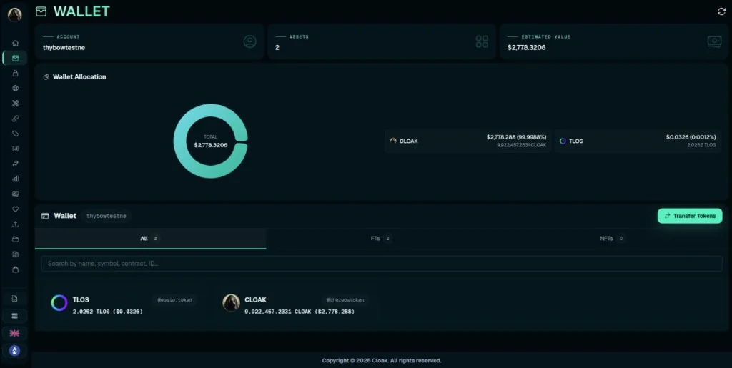Image resolution: width=732 pixels, height=368 pixels.
Task: Click the 2.0252 TLOS ($0.0326) balance text
Action: pyautogui.click(x=108, y=312)
